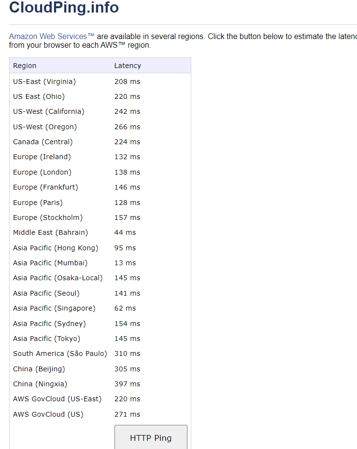The width and height of the screenshot is (357, 449).
Task: Open the Amazon Web Services link
Action: pyautogui.click(x=51, y=37)
